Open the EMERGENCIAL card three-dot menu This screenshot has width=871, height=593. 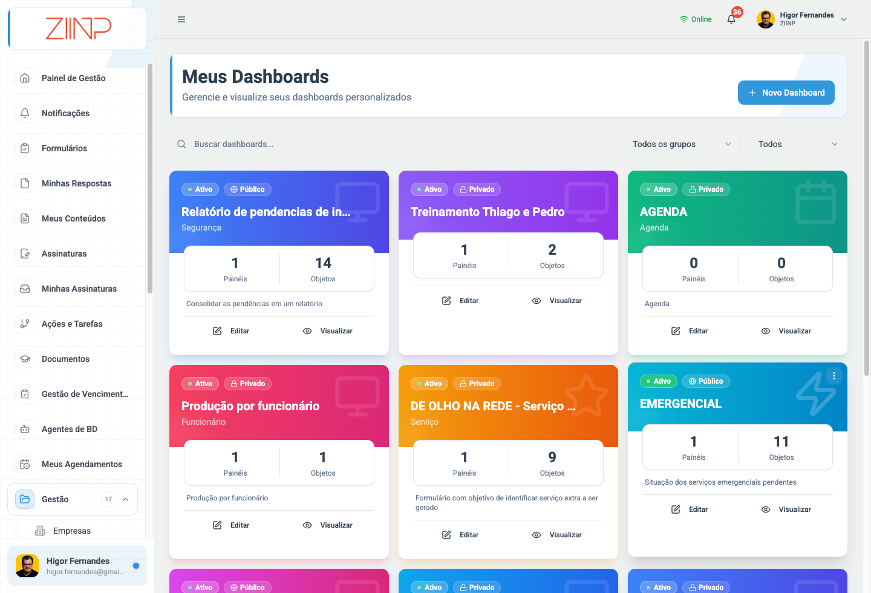tap(834, 376)
